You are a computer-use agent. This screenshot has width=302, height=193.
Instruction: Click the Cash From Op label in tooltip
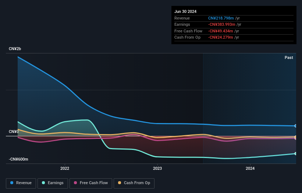point(187,38)
